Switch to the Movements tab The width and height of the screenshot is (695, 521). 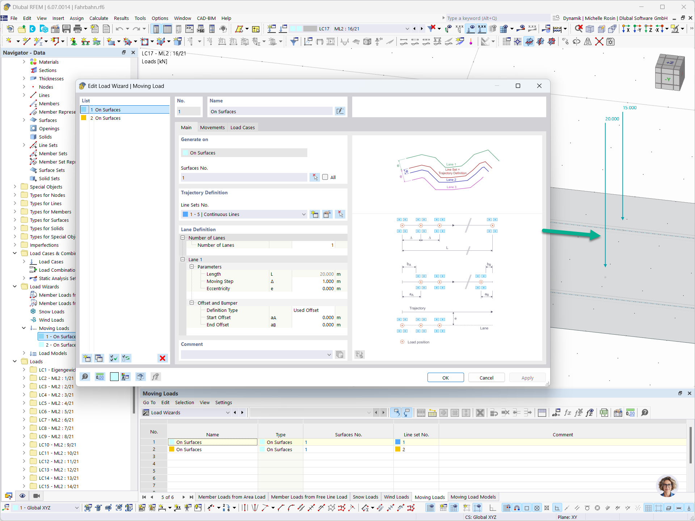point(212,127)
